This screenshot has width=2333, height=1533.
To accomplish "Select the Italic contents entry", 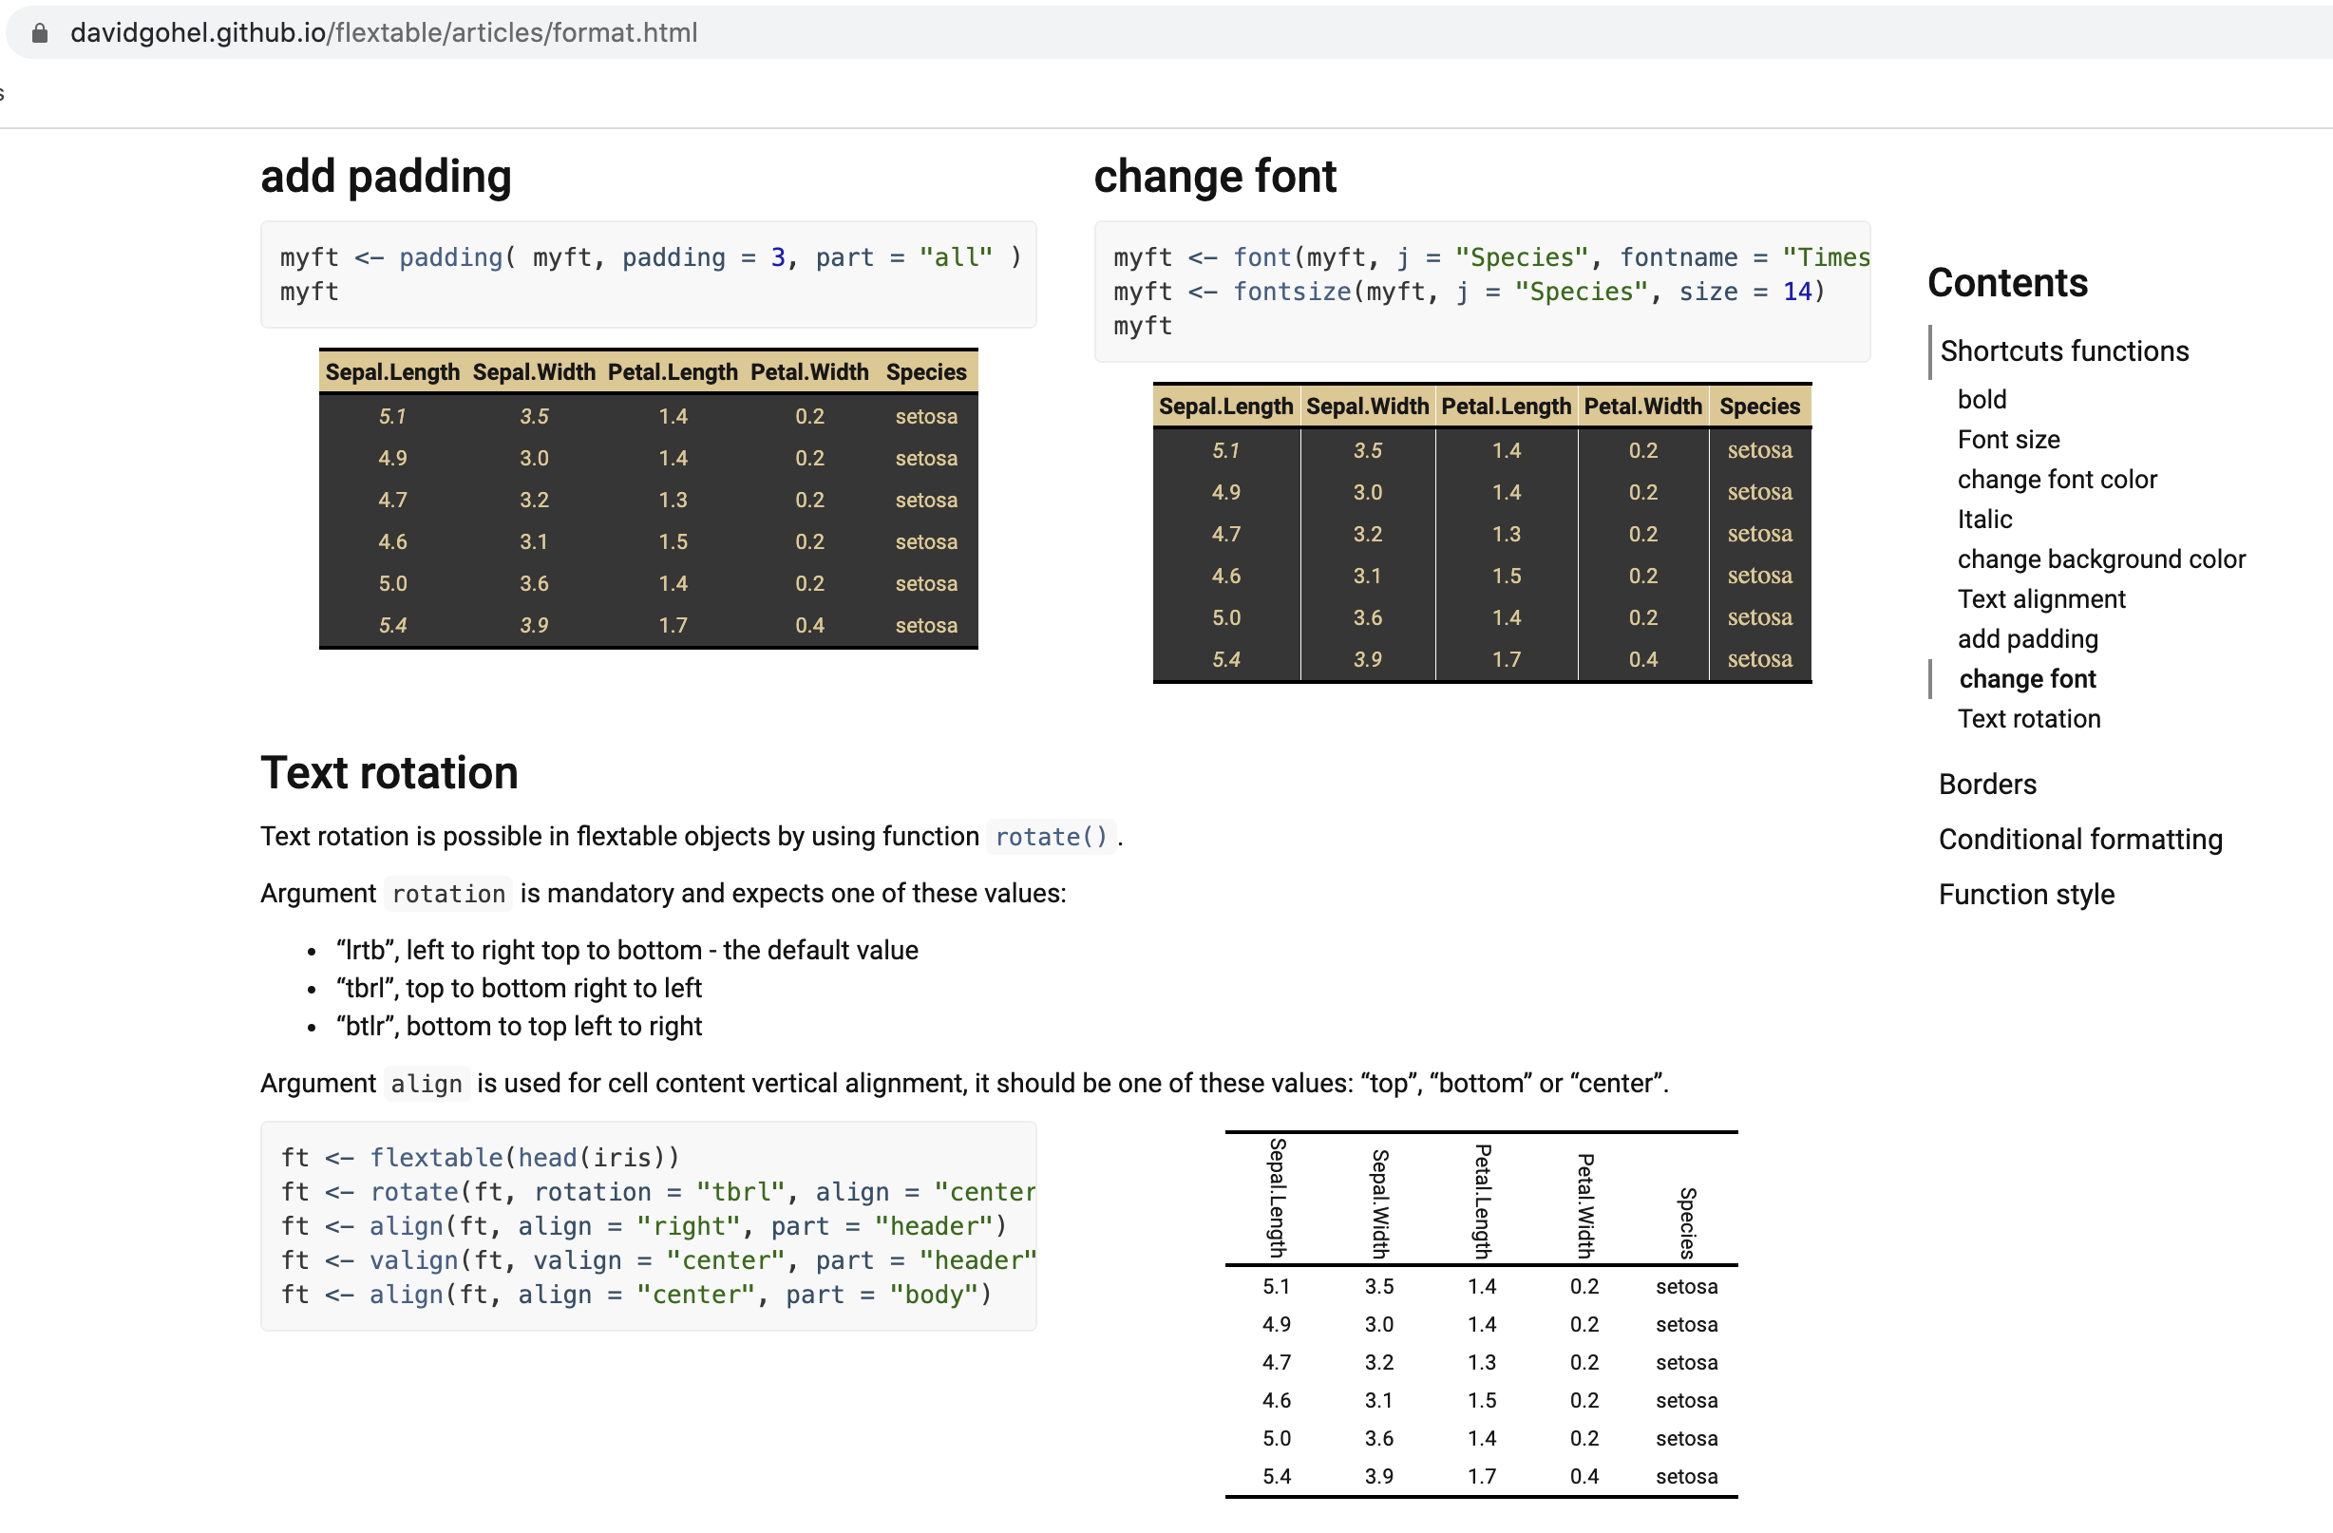I will [x=1984, y=519].
